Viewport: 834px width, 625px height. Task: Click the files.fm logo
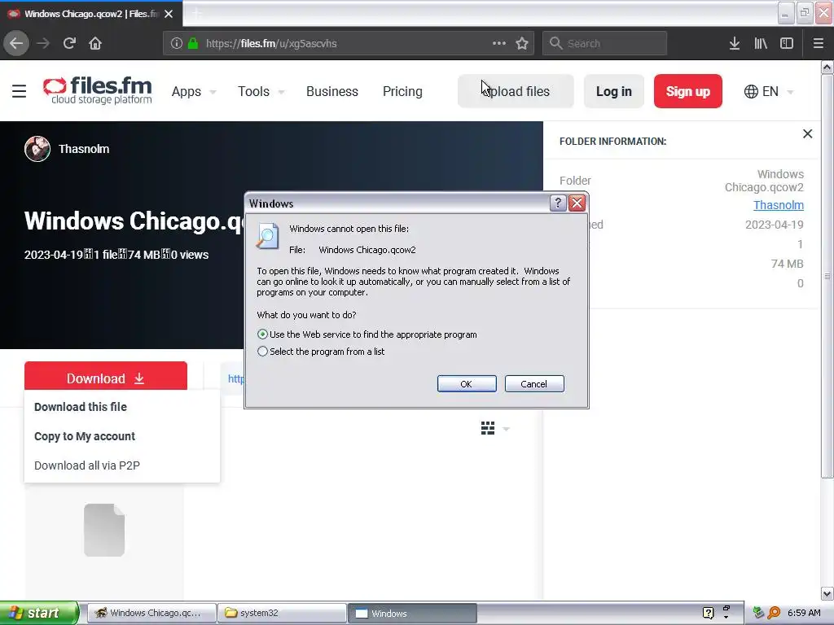point(98,90)
